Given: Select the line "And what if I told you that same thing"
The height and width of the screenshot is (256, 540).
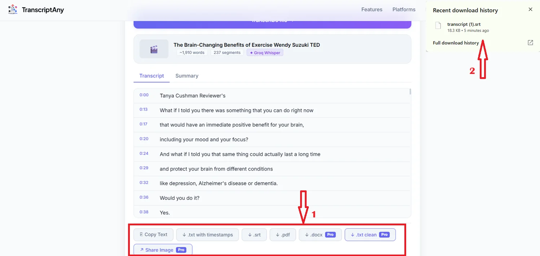Looking at the screenshot, I should click(240, 154).
